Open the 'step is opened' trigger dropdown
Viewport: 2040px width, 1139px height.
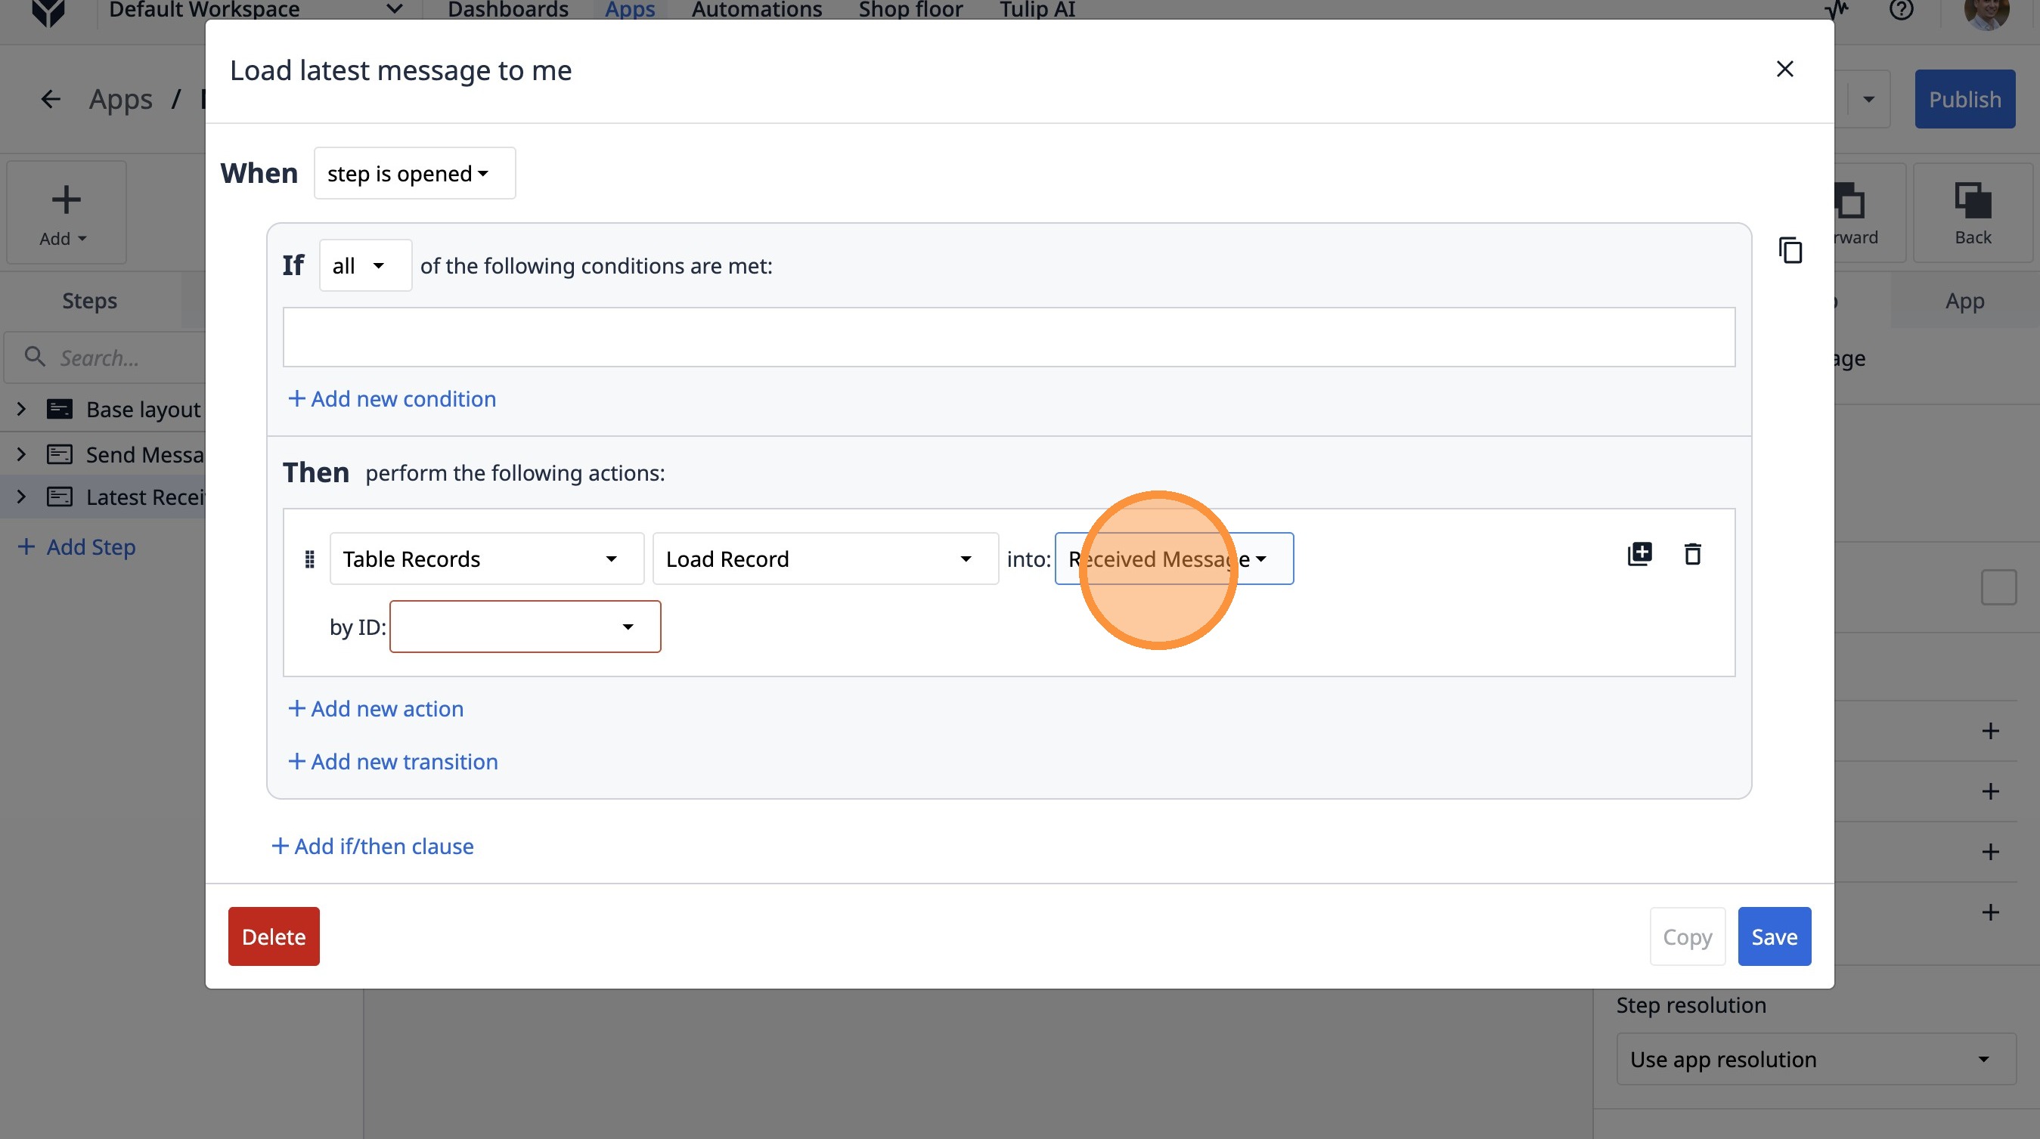[414, 173]
